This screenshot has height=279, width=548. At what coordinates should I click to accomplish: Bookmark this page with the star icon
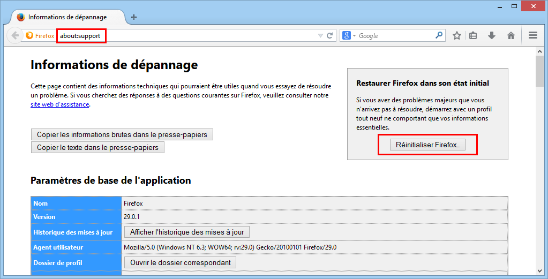point(457,36)
